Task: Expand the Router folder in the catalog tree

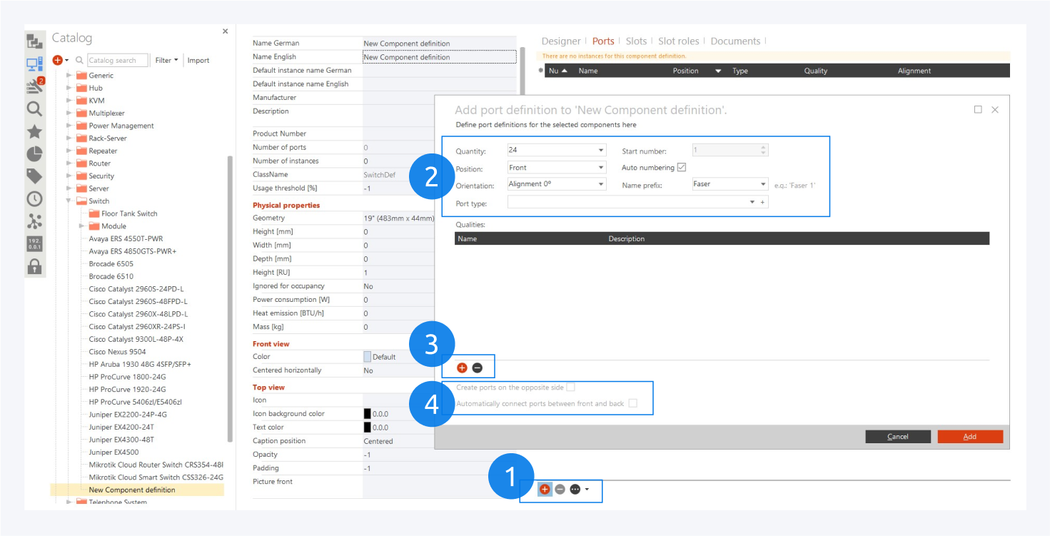Action: (x=69, y=163)
